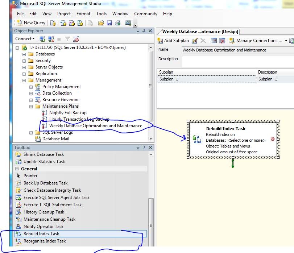Click the Add Subplan button

(x=173, y=41)
